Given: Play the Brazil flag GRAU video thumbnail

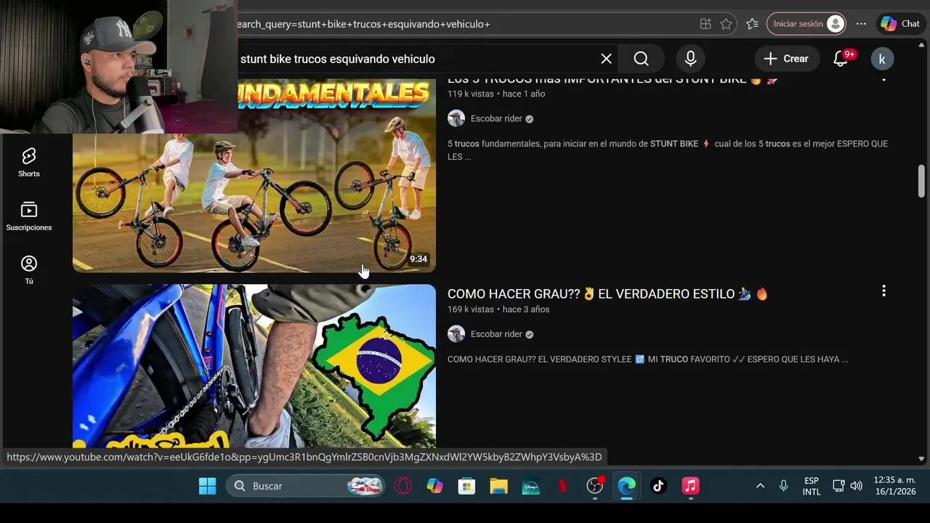Looking at the screenshot, I should point(254,366).
